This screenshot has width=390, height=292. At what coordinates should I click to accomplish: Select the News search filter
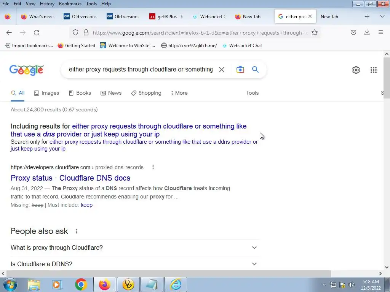click(x=111, y=93)
